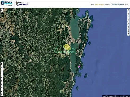This screenshot has height=97, width=130.
Task: Click the document page icon in right toolbar
Action: [x=128, y=27]
